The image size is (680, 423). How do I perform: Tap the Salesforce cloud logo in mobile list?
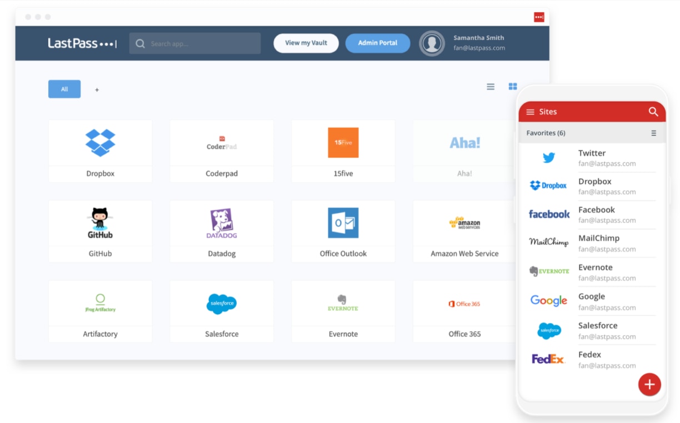tap(549, 330)
